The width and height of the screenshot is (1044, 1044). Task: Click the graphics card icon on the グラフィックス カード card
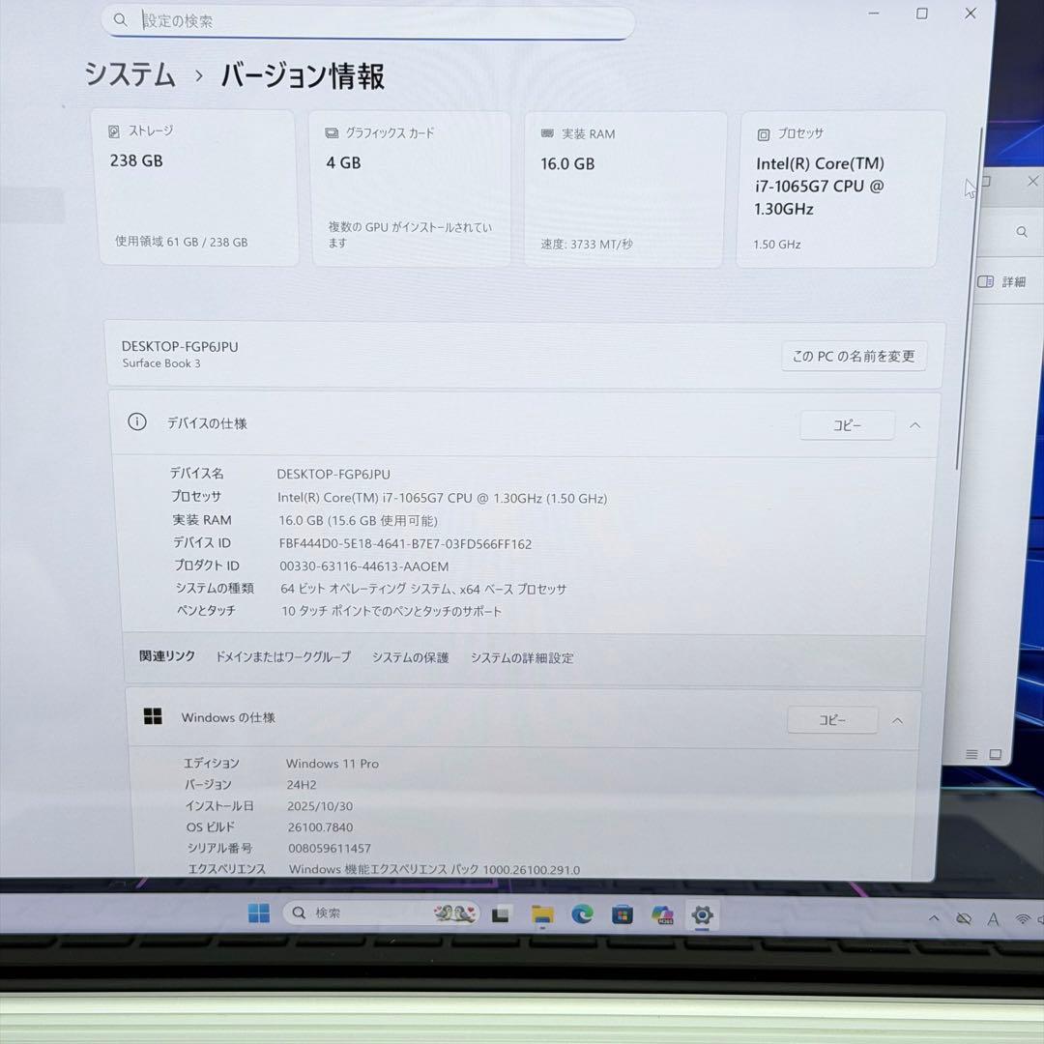pyautogui.click(x=332, y=133)
